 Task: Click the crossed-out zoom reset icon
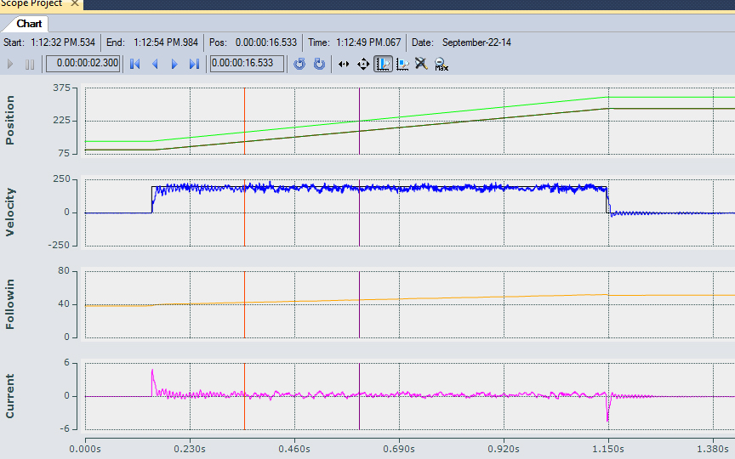[x=421, y=63]
